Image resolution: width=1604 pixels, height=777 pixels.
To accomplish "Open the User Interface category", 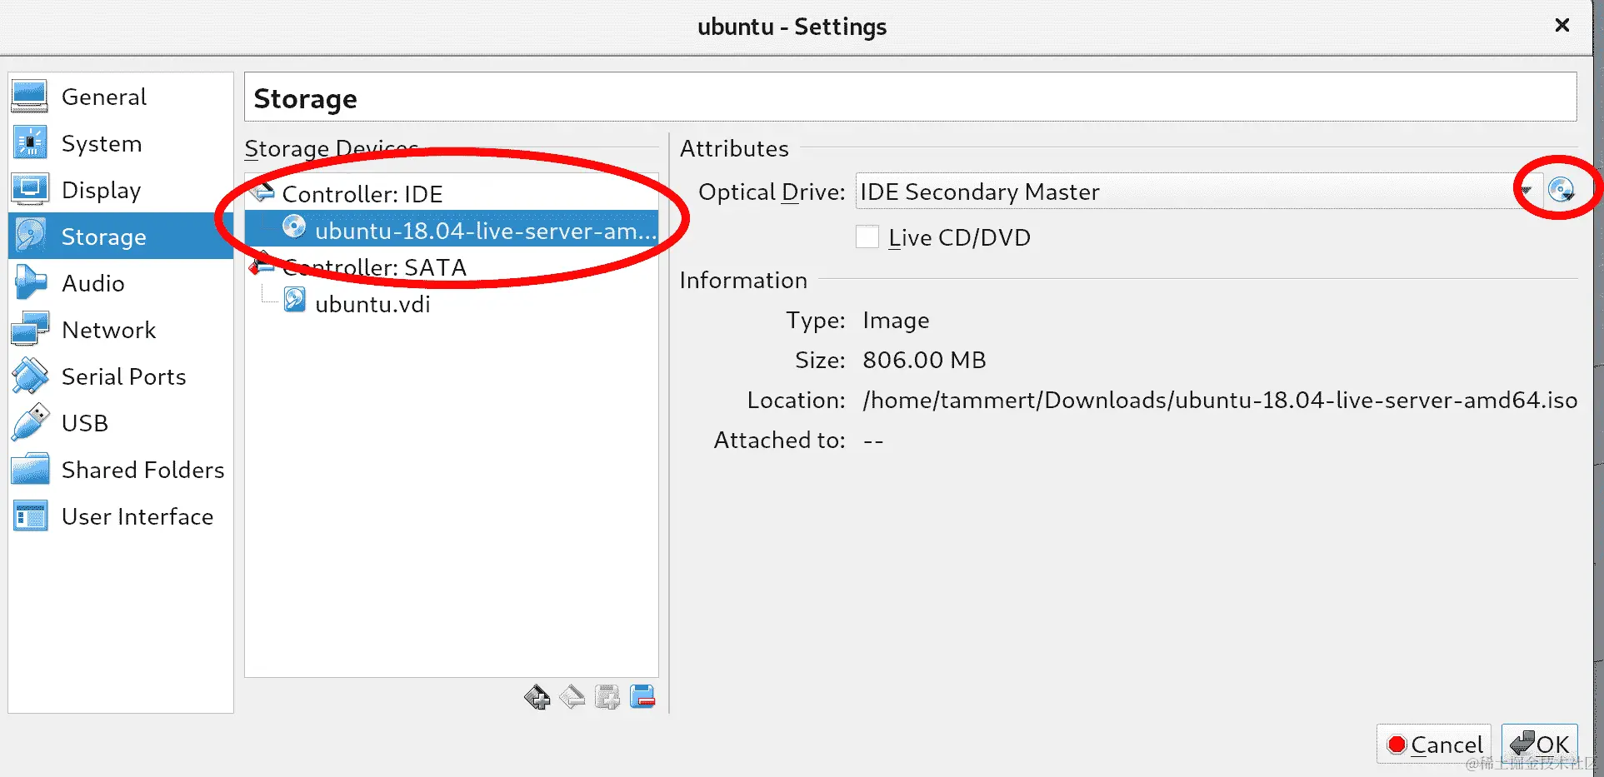I will (121, 516).
